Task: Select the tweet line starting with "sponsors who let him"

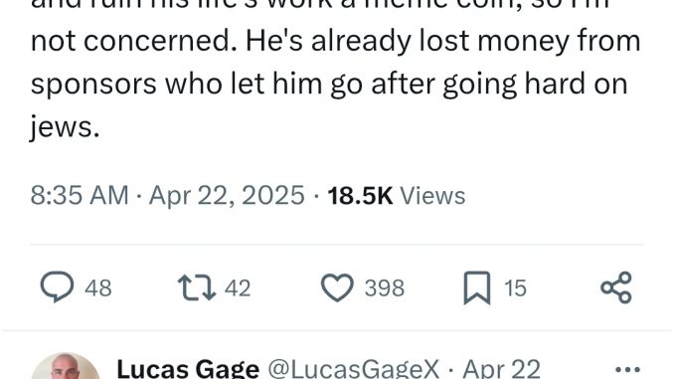Action: point(329,85)
